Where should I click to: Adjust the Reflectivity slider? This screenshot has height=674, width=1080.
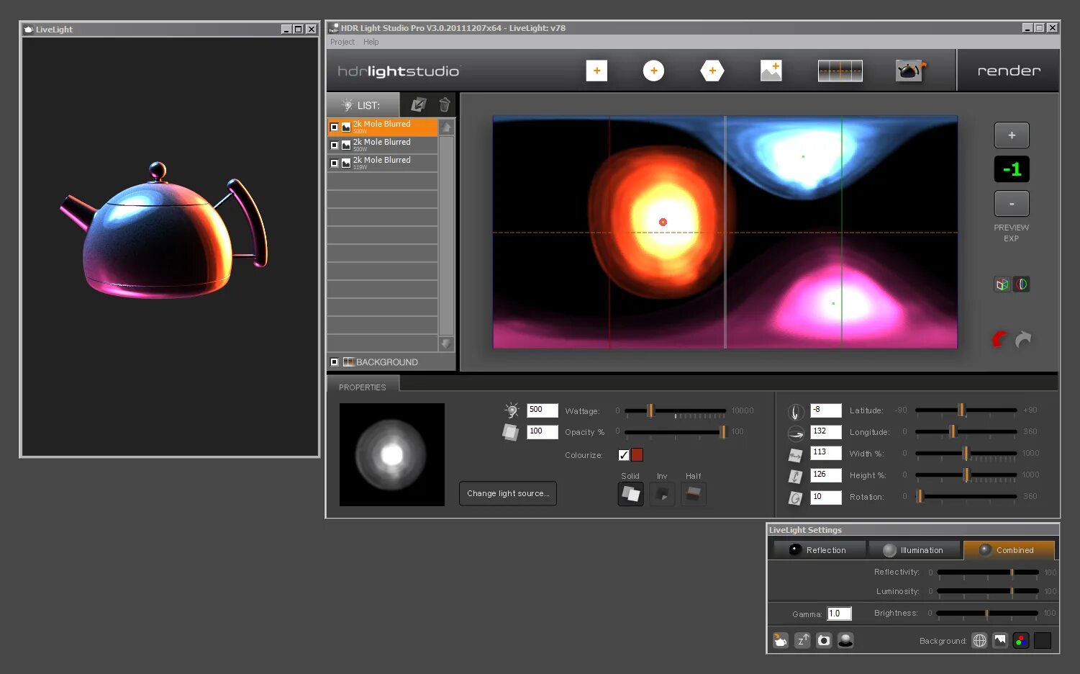(x=987, y=572)
